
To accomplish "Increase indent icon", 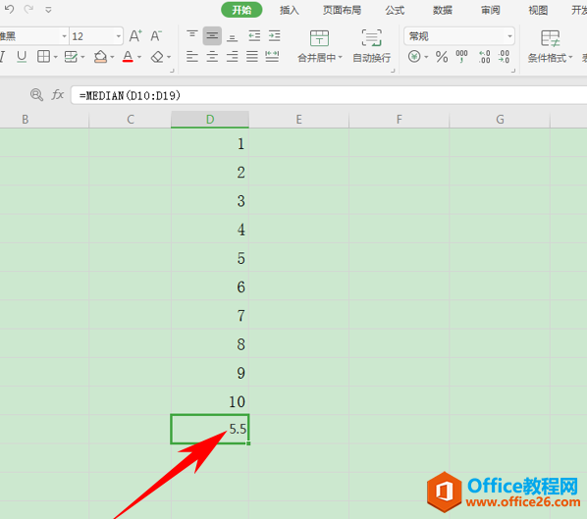I will click(x=275, y=36).
